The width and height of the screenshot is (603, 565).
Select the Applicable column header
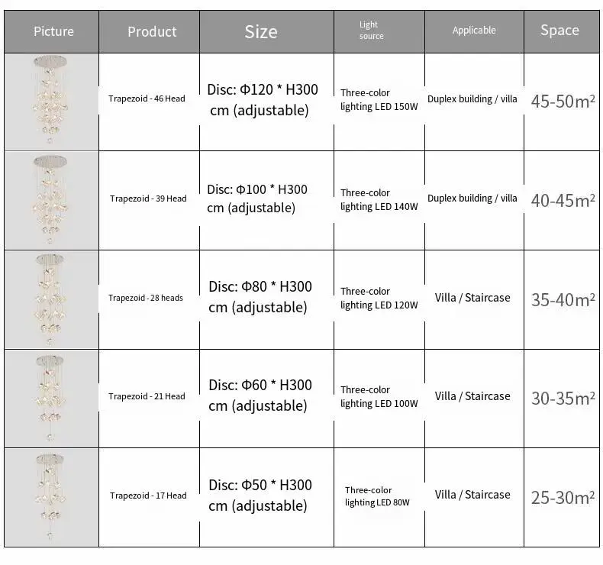pos(474,31)
